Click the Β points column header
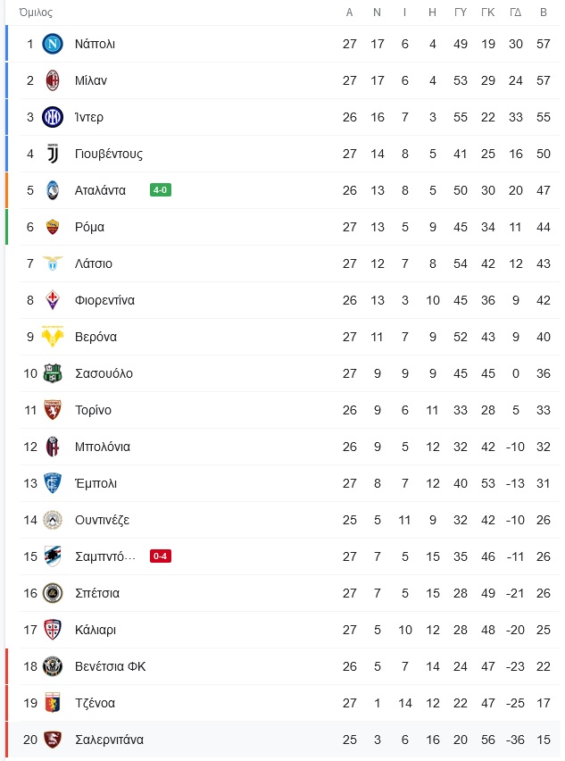The height and width of the screenshot is (761, 565). click(x=544, y=13)
